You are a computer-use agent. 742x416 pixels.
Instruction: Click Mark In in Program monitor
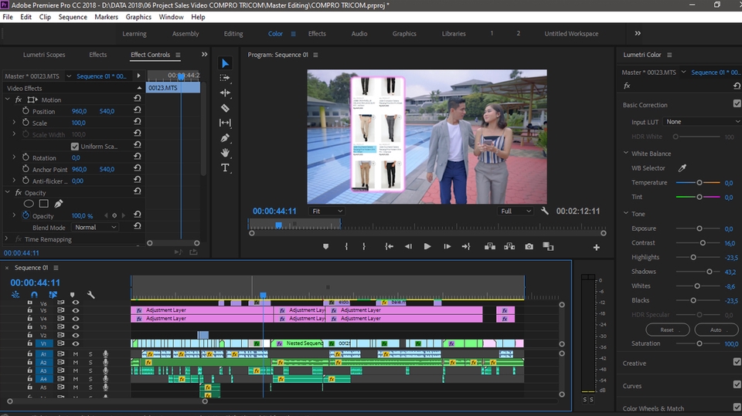tap(346, 247)
